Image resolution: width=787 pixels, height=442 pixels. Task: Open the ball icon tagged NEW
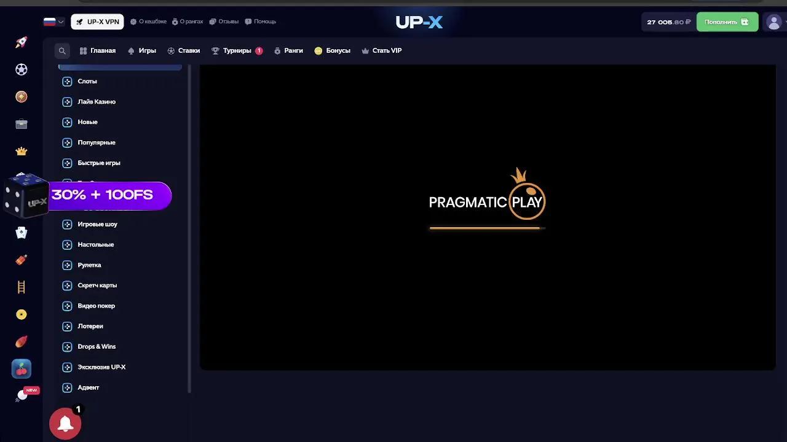click(25, 395)
